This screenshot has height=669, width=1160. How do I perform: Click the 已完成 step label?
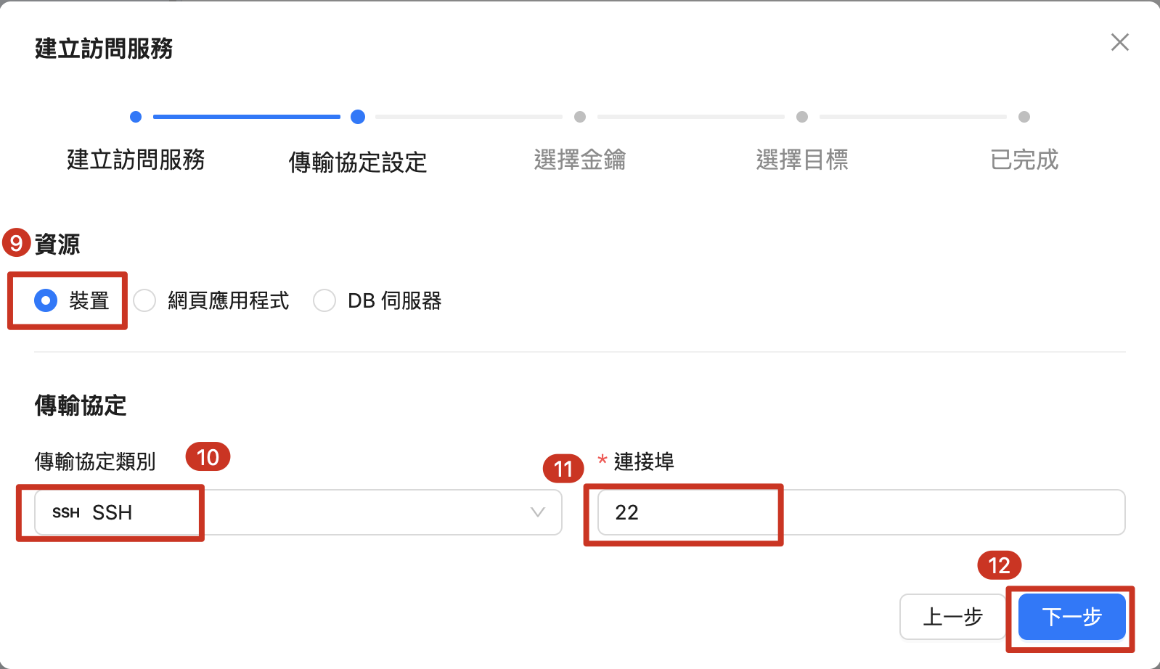(1024, 160)
